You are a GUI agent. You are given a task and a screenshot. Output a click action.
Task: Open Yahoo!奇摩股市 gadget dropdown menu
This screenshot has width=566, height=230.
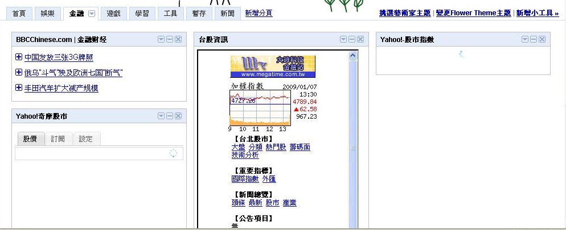(x=161, y=116)
